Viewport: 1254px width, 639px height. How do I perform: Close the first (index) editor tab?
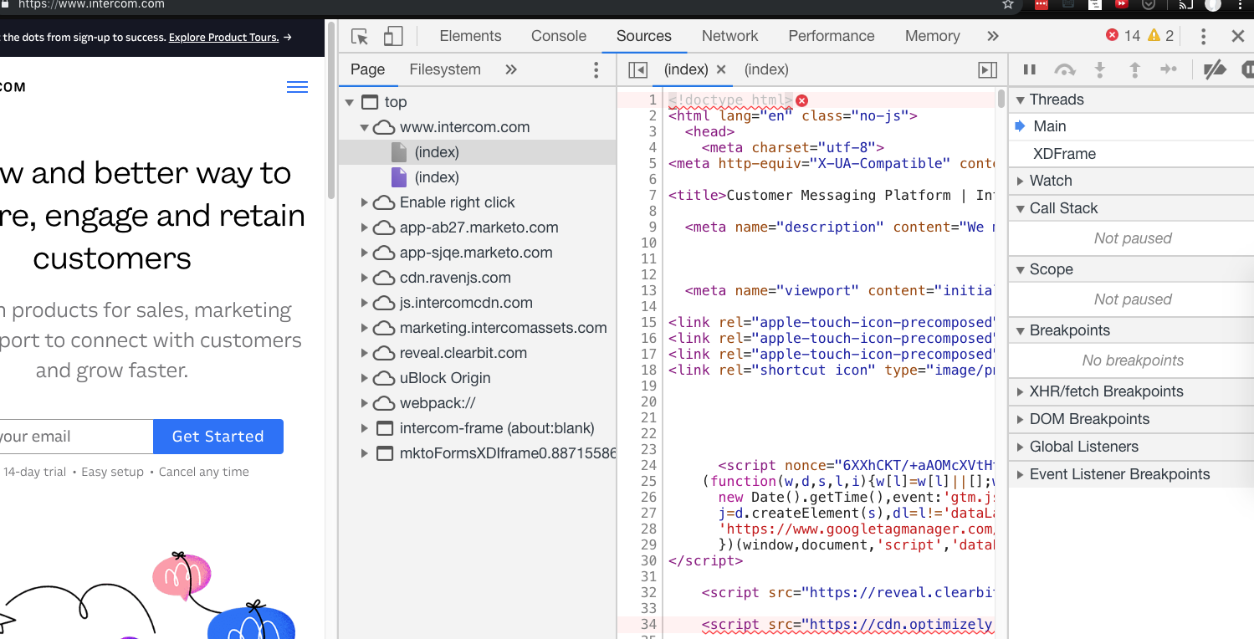(x=721, y=69)
